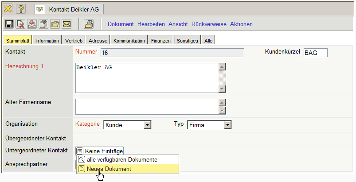
Task: Click the envelope mail icon
Action: [x=67, y=24]
